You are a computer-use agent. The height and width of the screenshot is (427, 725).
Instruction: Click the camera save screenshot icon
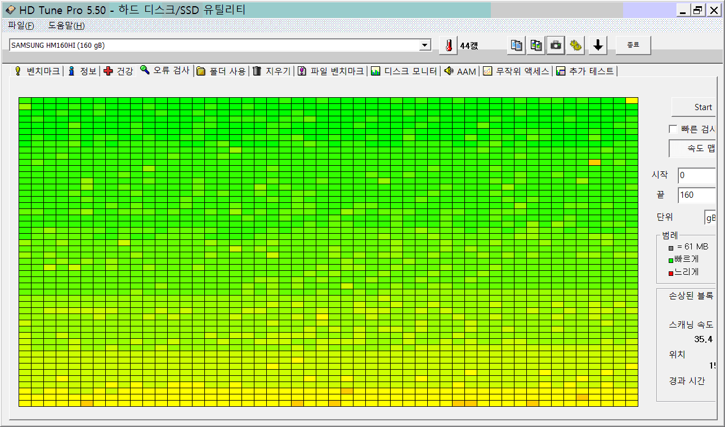pos(556,46)
